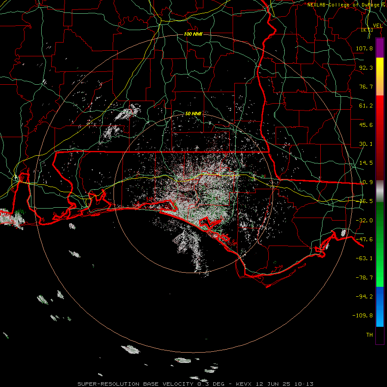Click the 92.3 velocity scale value

tap(366, 68)
